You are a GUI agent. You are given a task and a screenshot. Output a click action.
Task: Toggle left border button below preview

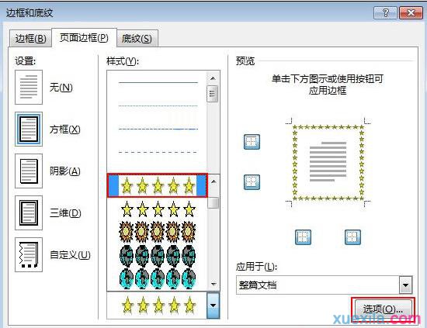(303, 237)
